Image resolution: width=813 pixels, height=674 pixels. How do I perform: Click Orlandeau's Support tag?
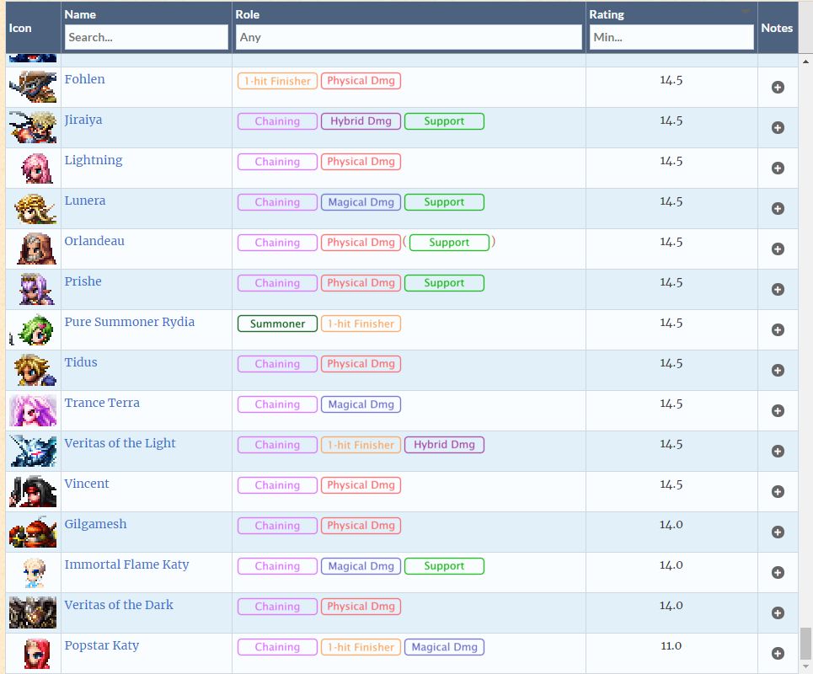[449, 243]
